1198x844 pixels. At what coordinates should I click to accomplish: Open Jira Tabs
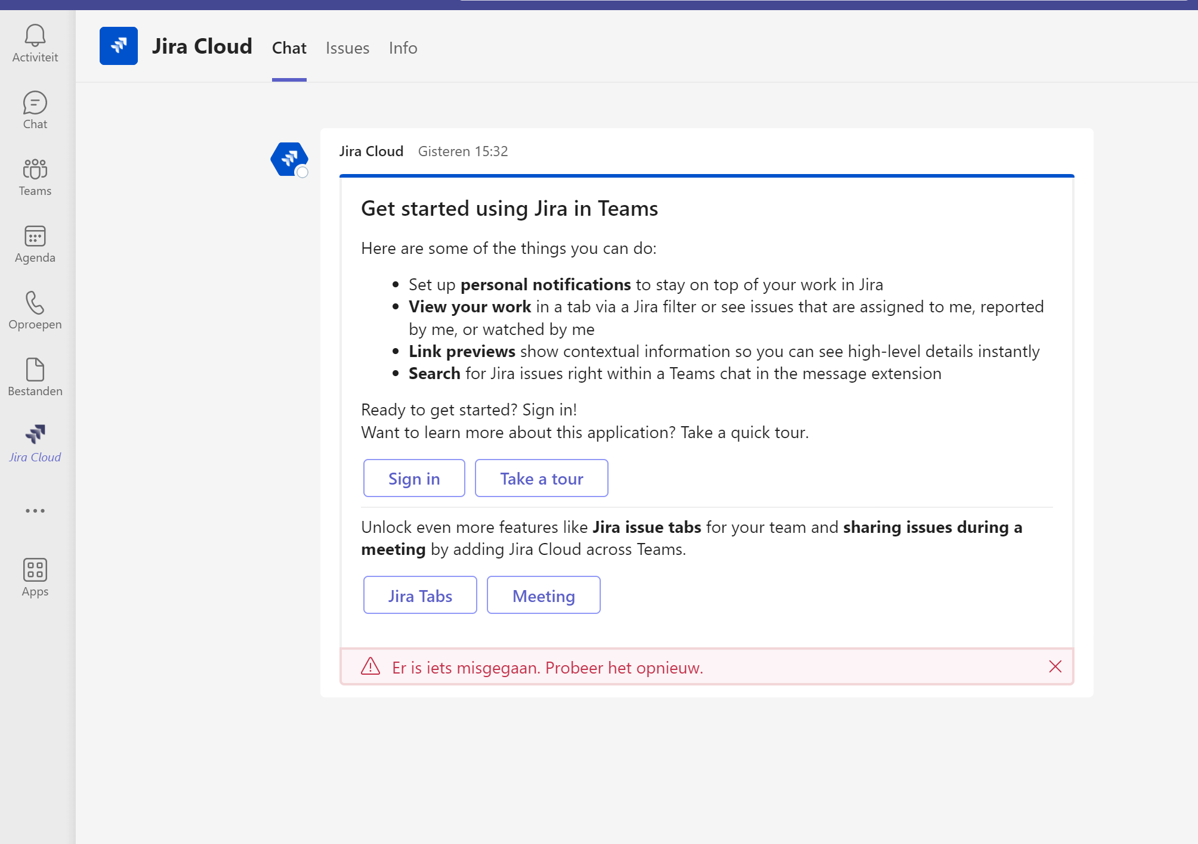(419, 595)
